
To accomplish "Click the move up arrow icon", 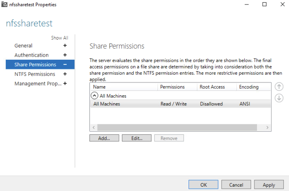I will (278, 87).
